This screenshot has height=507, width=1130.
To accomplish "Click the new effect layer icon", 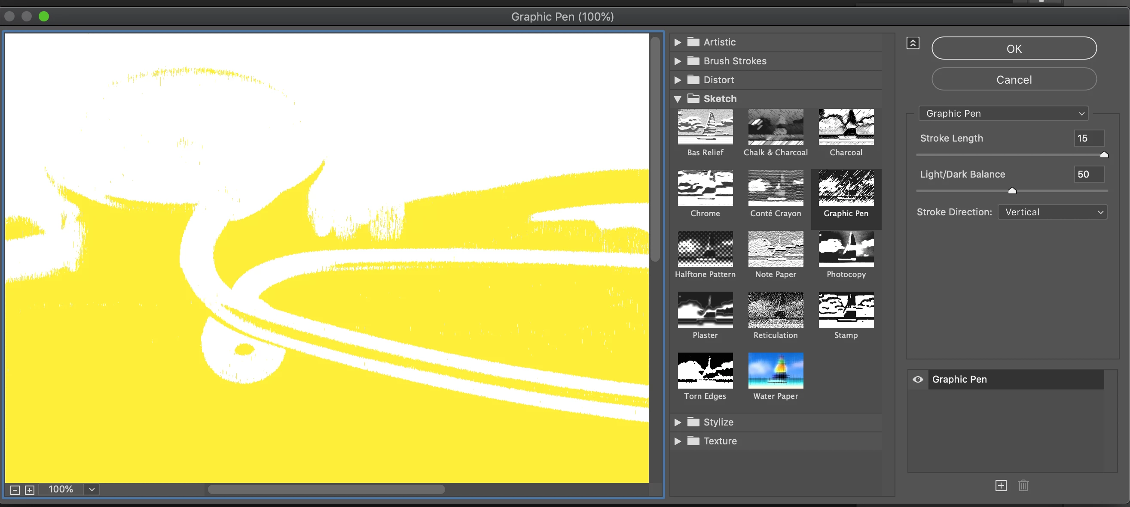I will pyautogui.click(x=1001, y=485).
